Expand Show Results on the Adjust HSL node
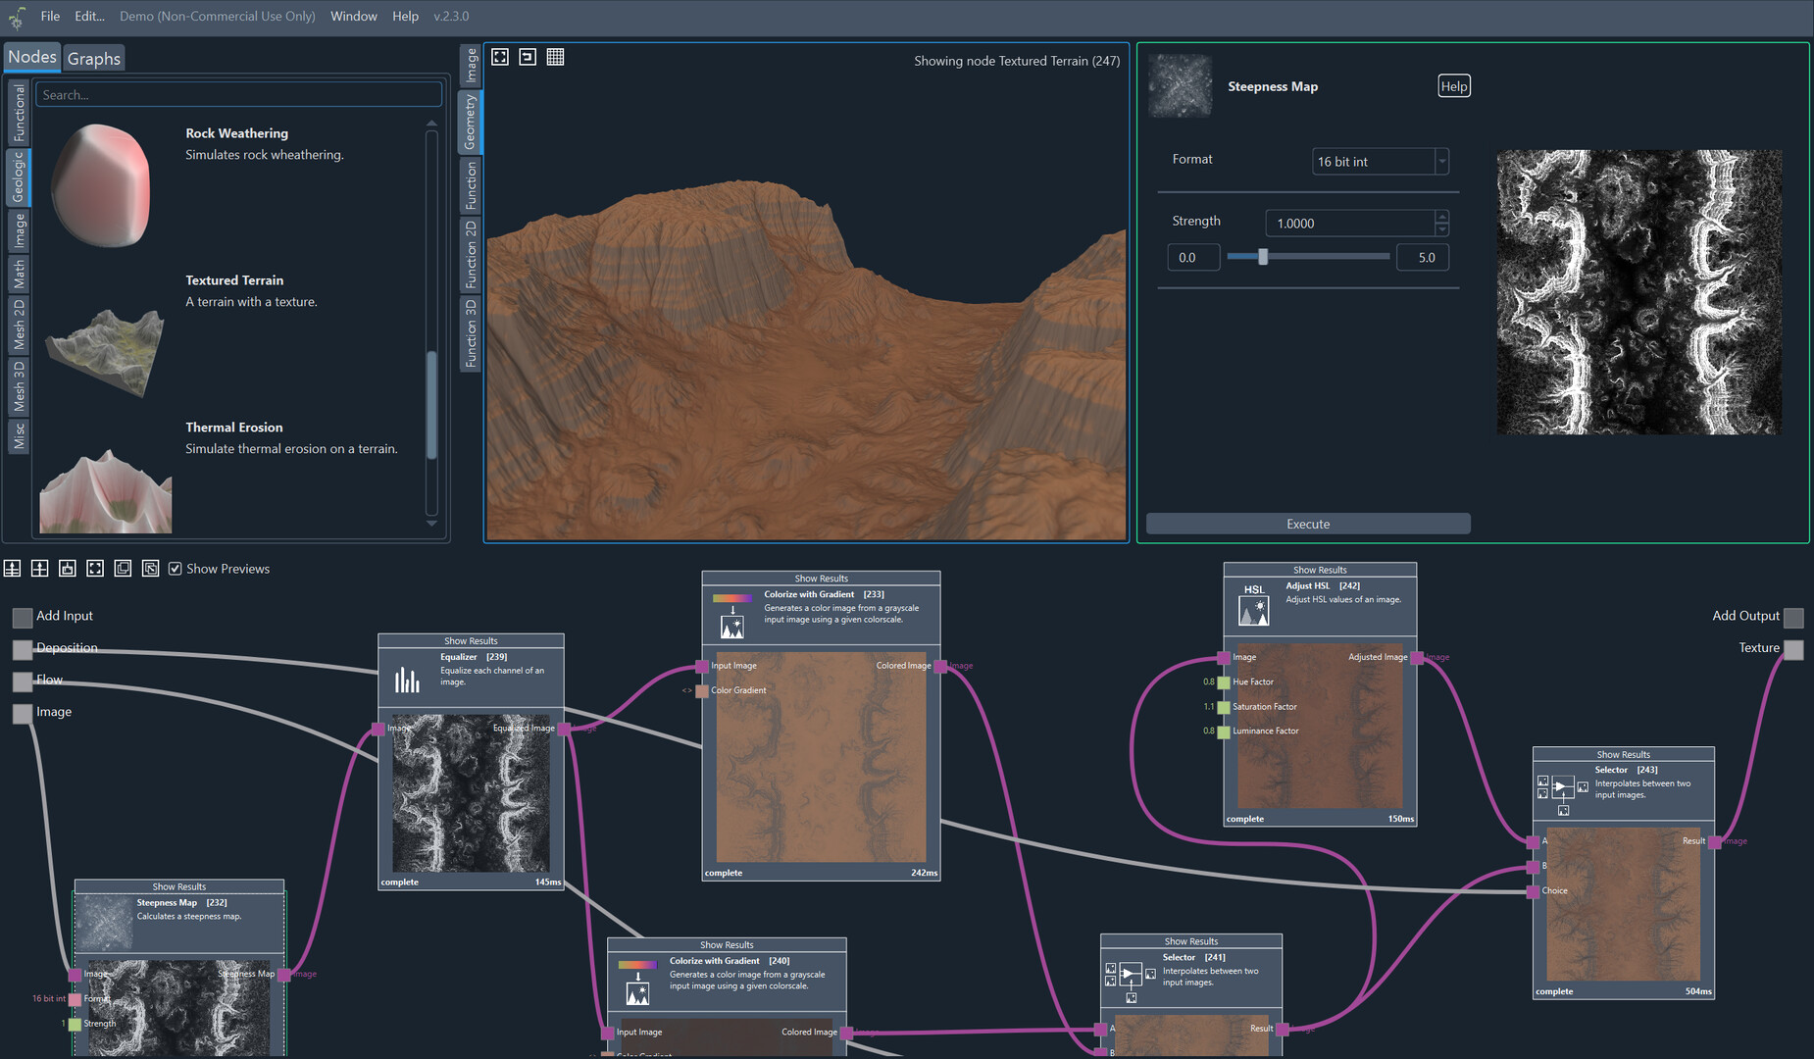The width and height of the screenshot is (1814, 1059). (x=1320, y=570)
